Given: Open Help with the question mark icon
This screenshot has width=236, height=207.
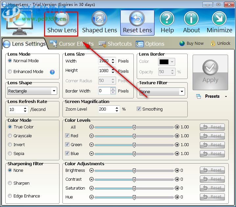Looking at the screenshot, I should click(x=167, y=19).
